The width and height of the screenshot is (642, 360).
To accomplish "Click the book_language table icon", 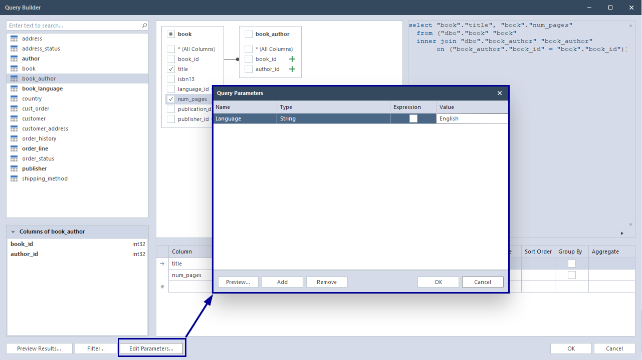I will click(14, 88).
